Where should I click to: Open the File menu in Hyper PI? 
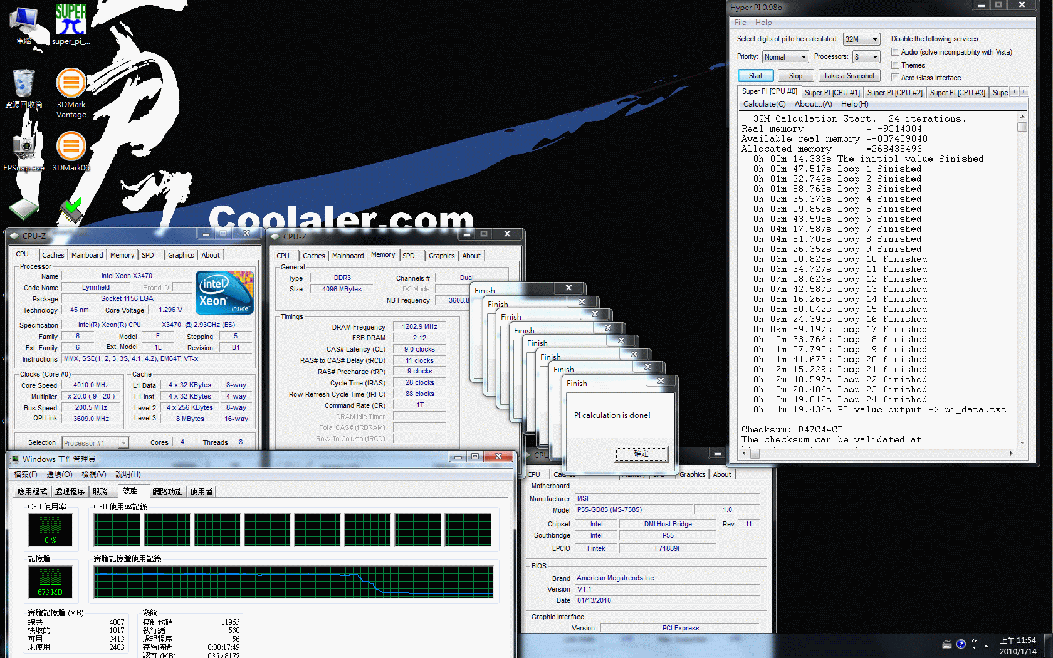click(x=740, y=23)
